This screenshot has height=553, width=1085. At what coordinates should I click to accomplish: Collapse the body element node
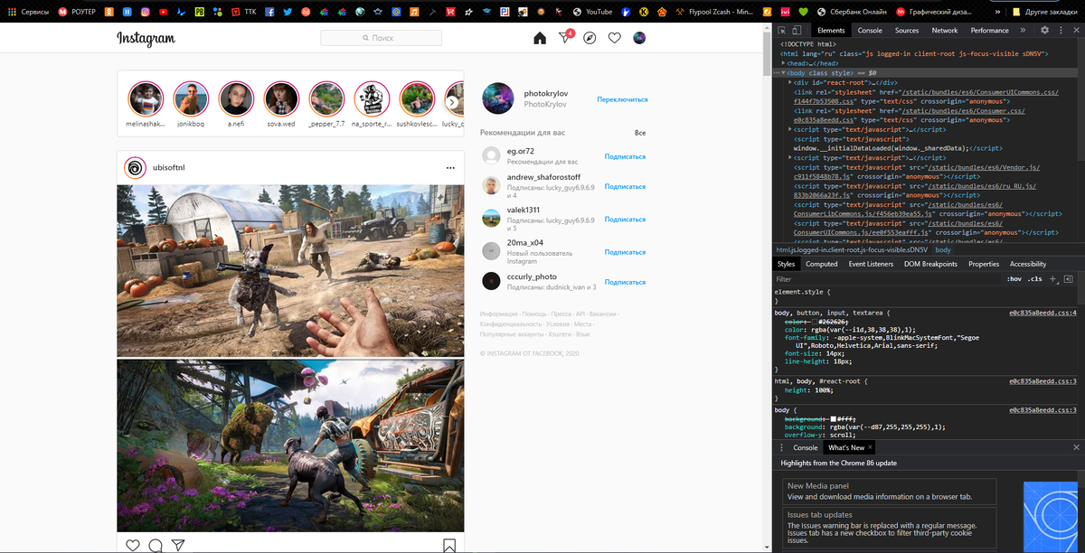click(x=783, y=72)
